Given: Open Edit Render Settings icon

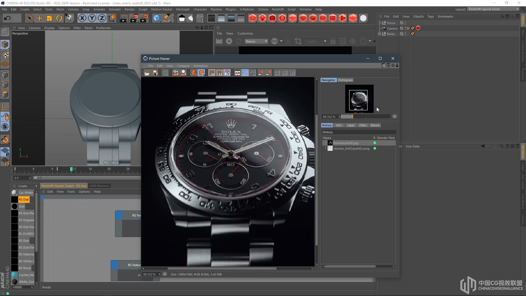Looking at the screenshot, I should pos(144,18).
